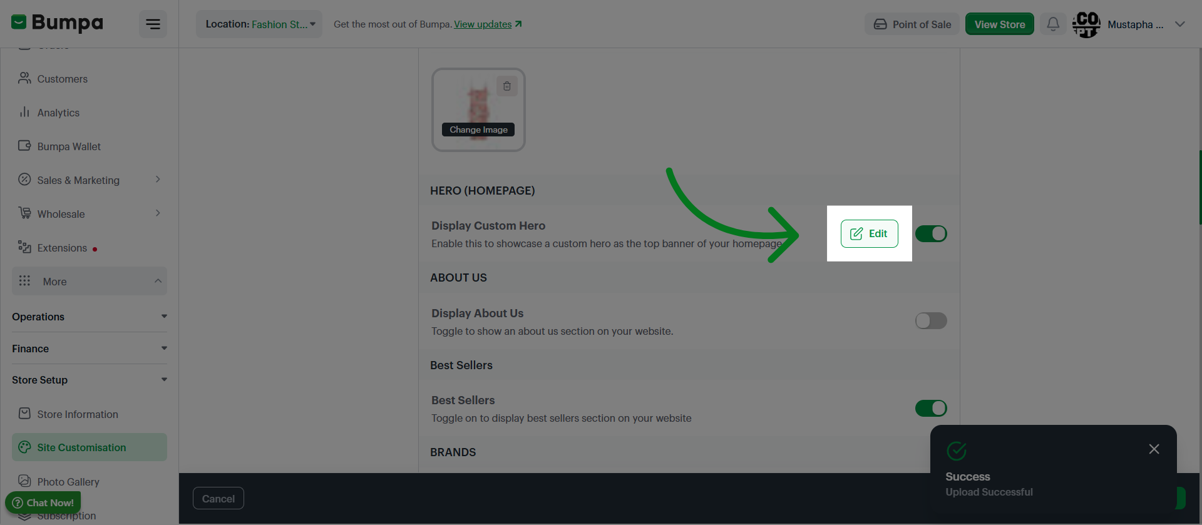Close the Upload Successful notification

coord(1154,449)
